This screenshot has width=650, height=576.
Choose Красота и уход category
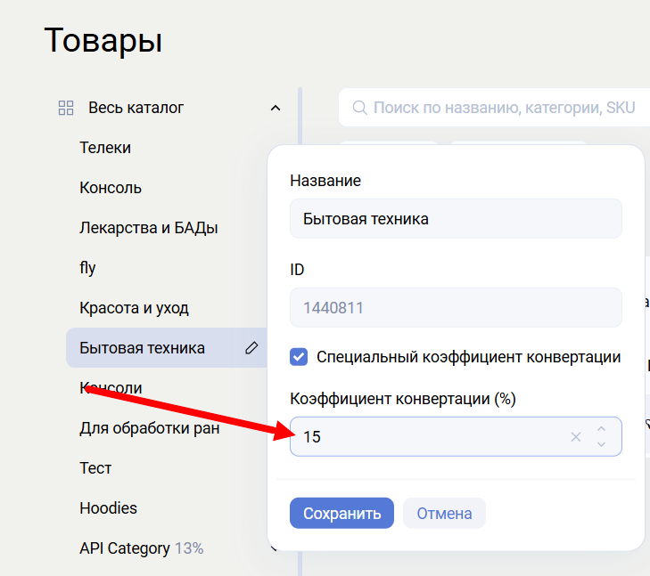click(134, 308)
